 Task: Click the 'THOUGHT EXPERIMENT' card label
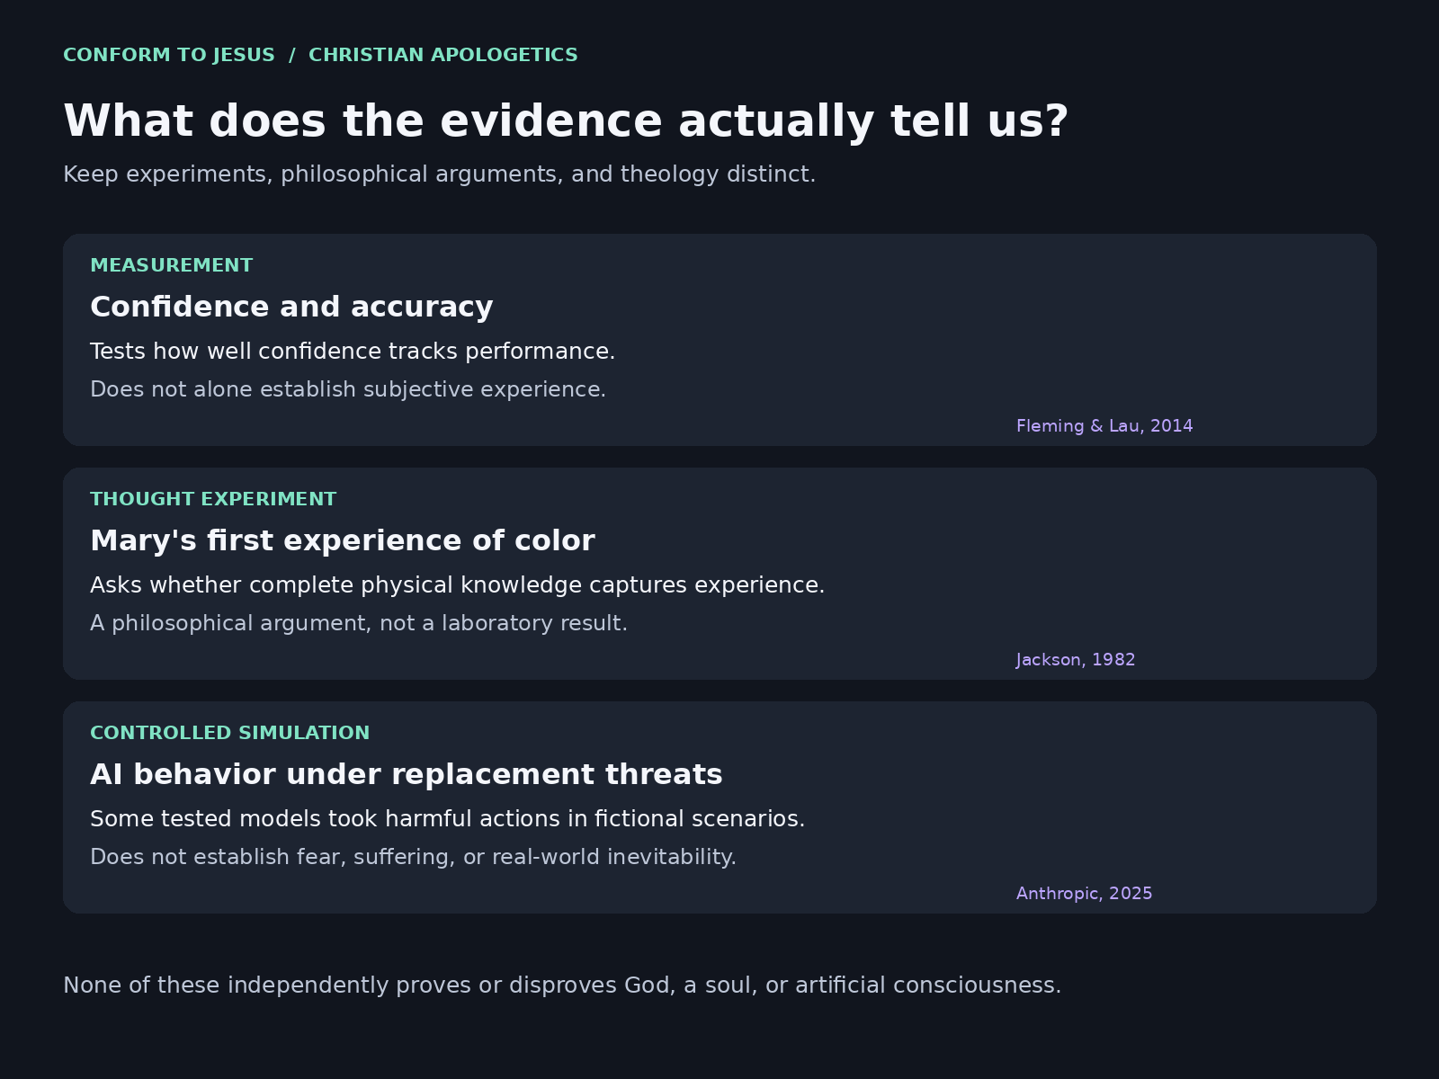coord(213,500)
